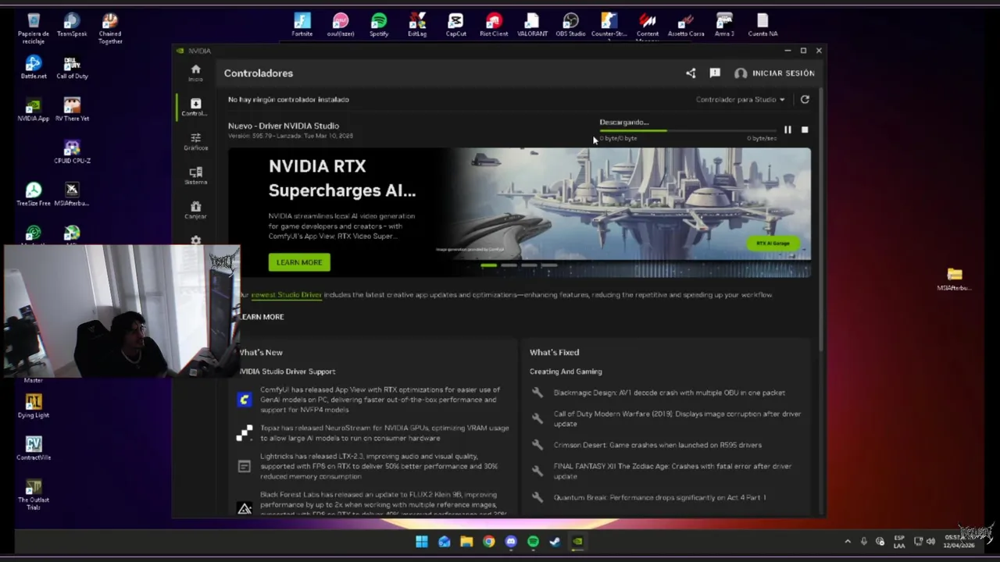Pause the driver download
The height and width of the screenshot is (562, 1000).
[787, 130]
